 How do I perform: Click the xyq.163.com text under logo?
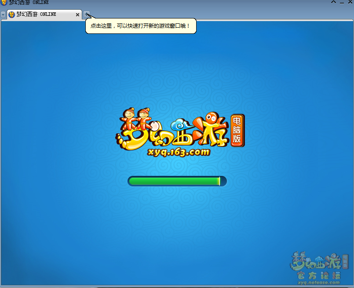pyautogui.click(x=179, y=152)
